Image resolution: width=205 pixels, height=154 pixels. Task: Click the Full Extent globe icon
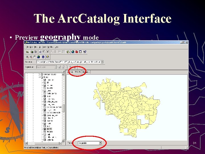point(38,57)
